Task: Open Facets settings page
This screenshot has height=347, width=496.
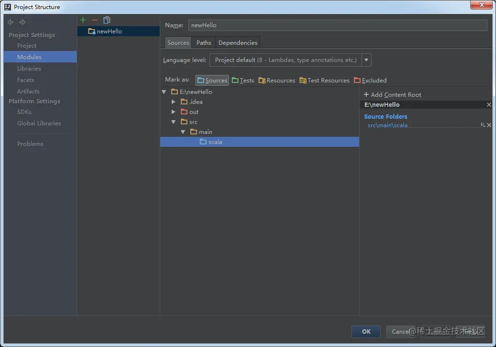Action: 25,80
